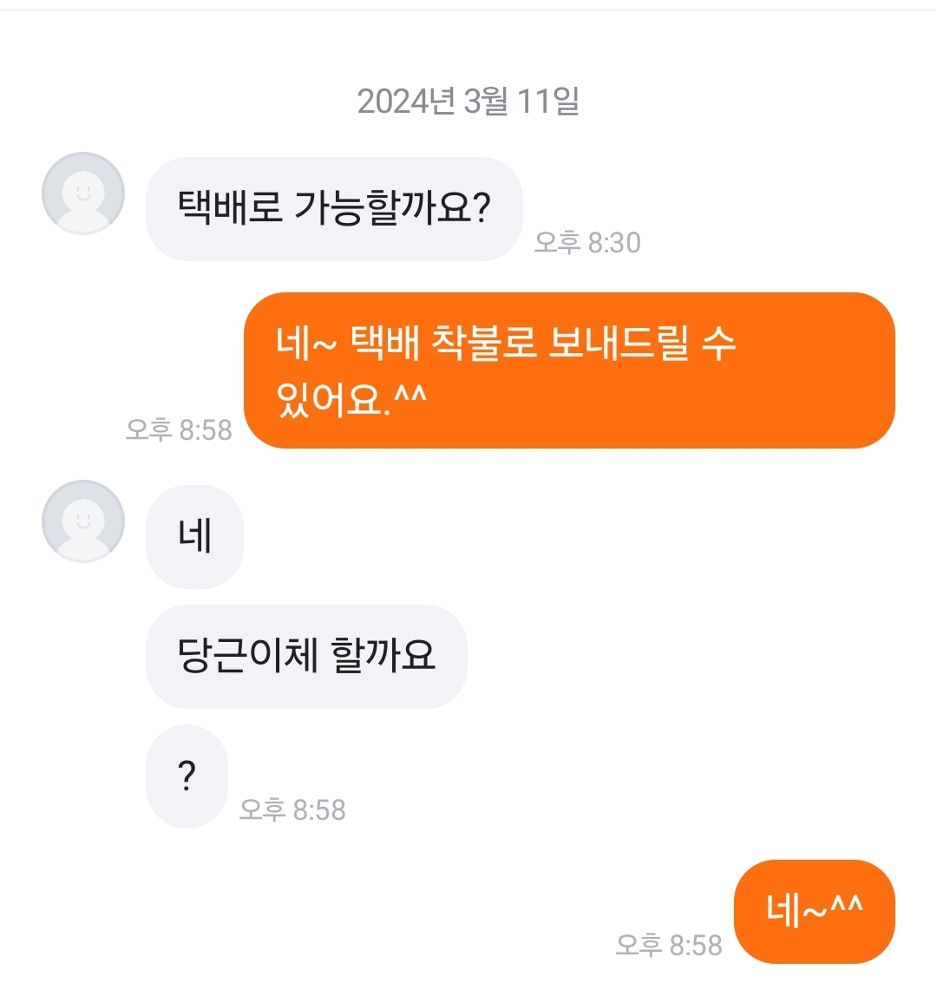The height and width of the screenshot is (989, 937).
Task: Click the 2024년 3월 11일 date header
Action: coord(468,102)
